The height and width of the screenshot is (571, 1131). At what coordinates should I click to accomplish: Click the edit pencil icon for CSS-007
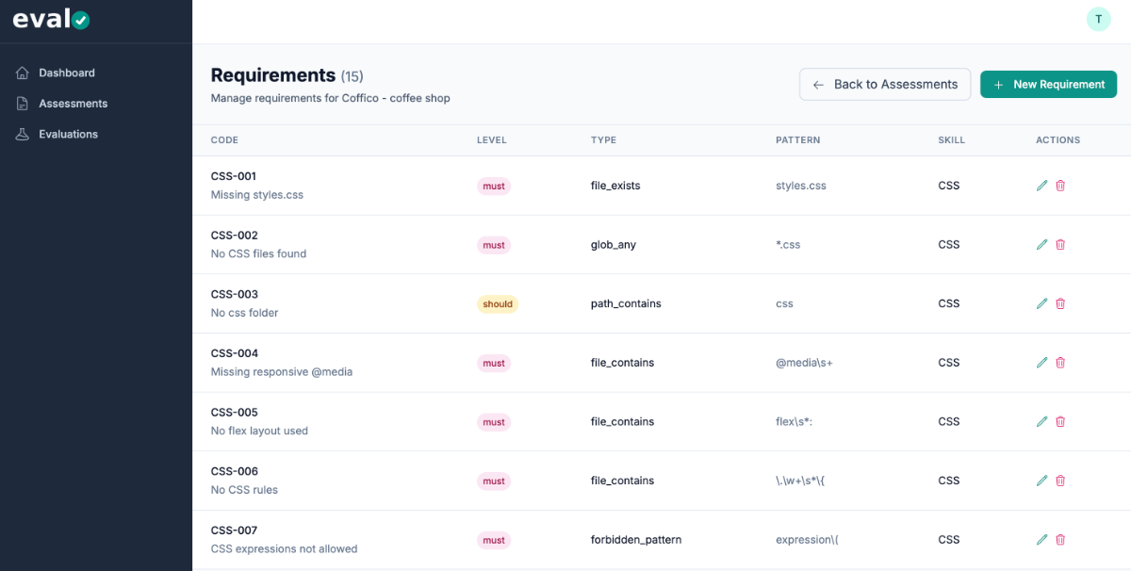(x=1041, y=540)
